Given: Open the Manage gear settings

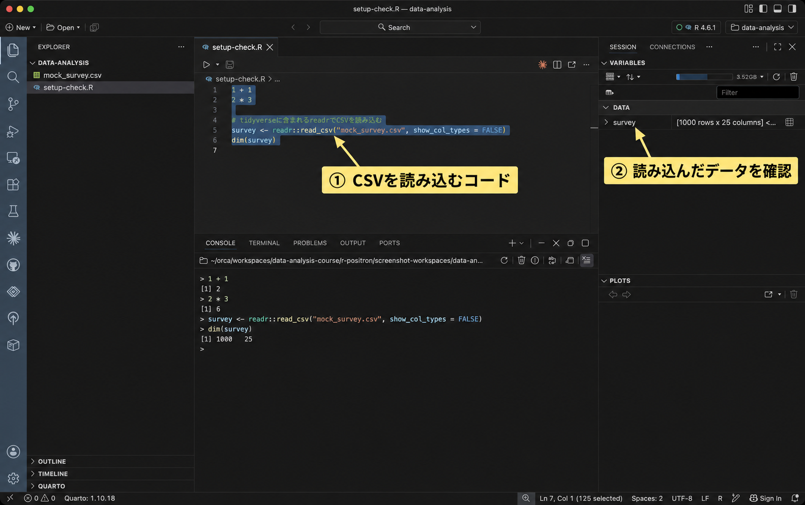Looking at the screenshot, I should (13, 478).
